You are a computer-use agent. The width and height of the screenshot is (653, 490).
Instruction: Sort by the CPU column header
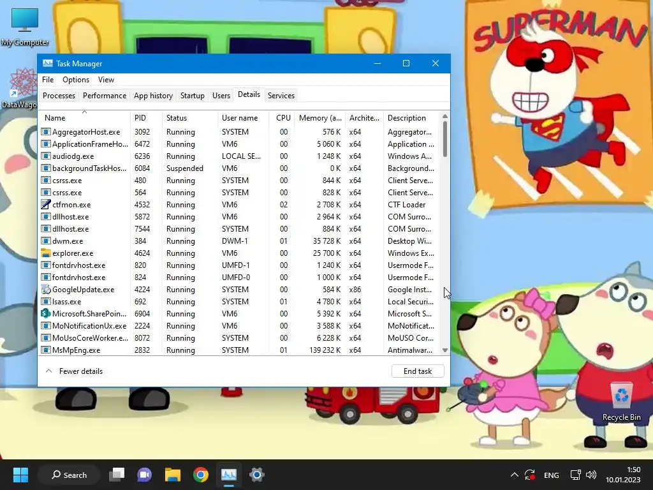(x=282, y=118)
